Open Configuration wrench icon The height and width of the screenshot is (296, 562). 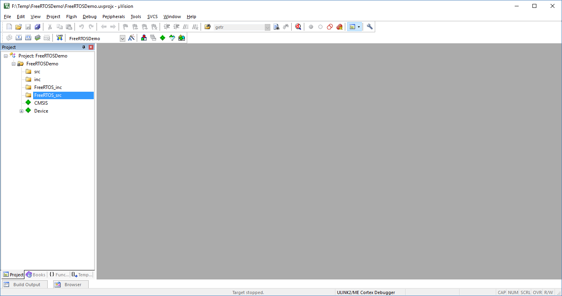point(370,27)
